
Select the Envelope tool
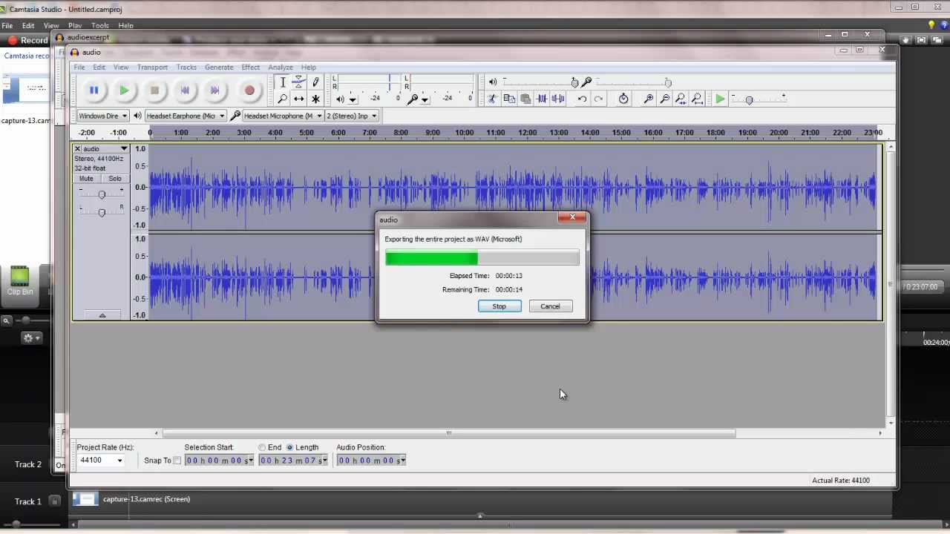pos(298,82)
